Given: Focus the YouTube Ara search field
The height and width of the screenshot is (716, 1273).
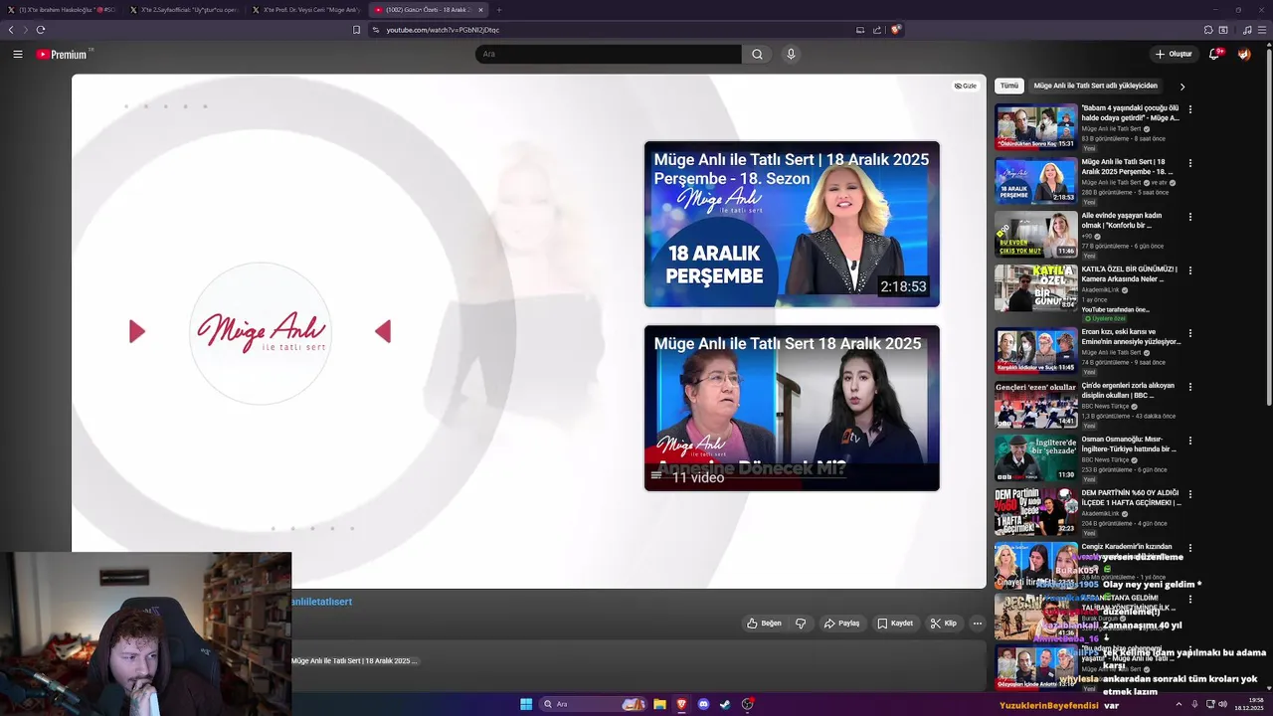Looking at the screenshot, I should 609,54.
